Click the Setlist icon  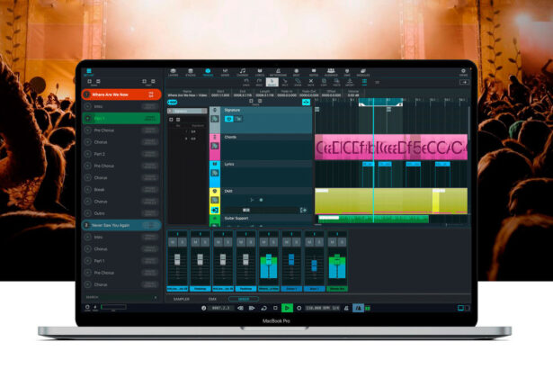(x=89, y=73)
